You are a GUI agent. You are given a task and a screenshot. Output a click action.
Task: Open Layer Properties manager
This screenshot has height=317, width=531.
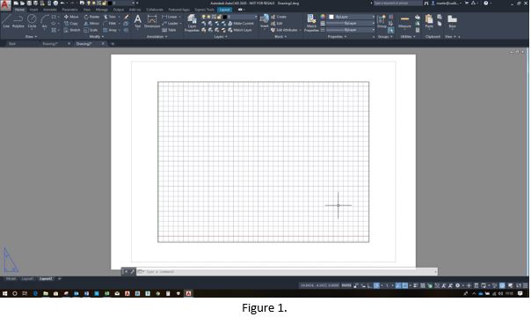[192, 23]
